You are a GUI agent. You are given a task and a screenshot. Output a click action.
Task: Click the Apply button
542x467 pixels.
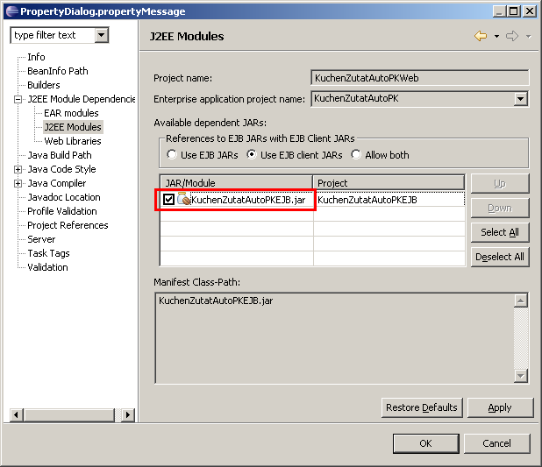[500, 407]
